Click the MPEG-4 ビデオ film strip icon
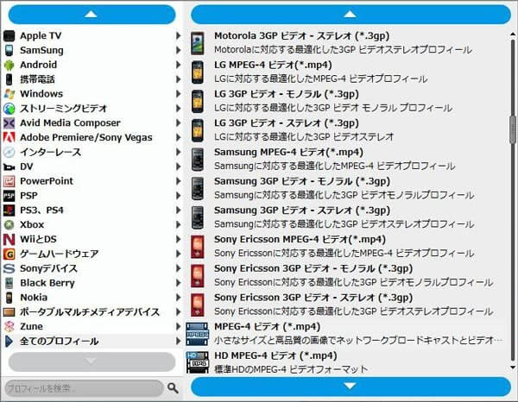The width and height of the screenshot is (518, 402). pos(198,334)
